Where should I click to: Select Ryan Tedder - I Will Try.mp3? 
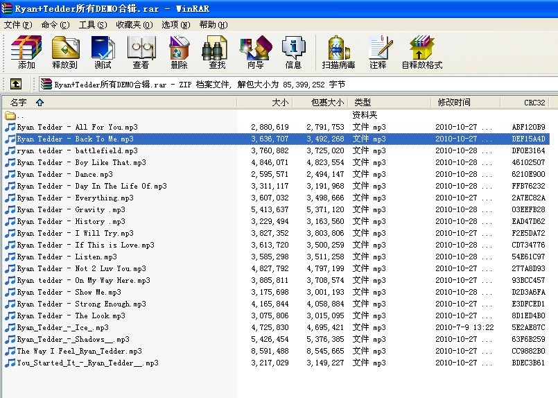click(75, 233)
